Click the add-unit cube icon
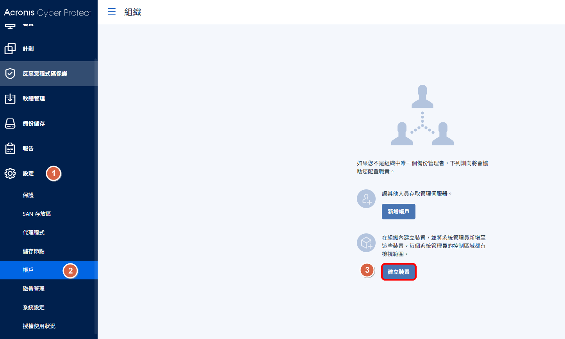Image resolution: width=565 pixels, height=339 pixels. coord(366,243)
